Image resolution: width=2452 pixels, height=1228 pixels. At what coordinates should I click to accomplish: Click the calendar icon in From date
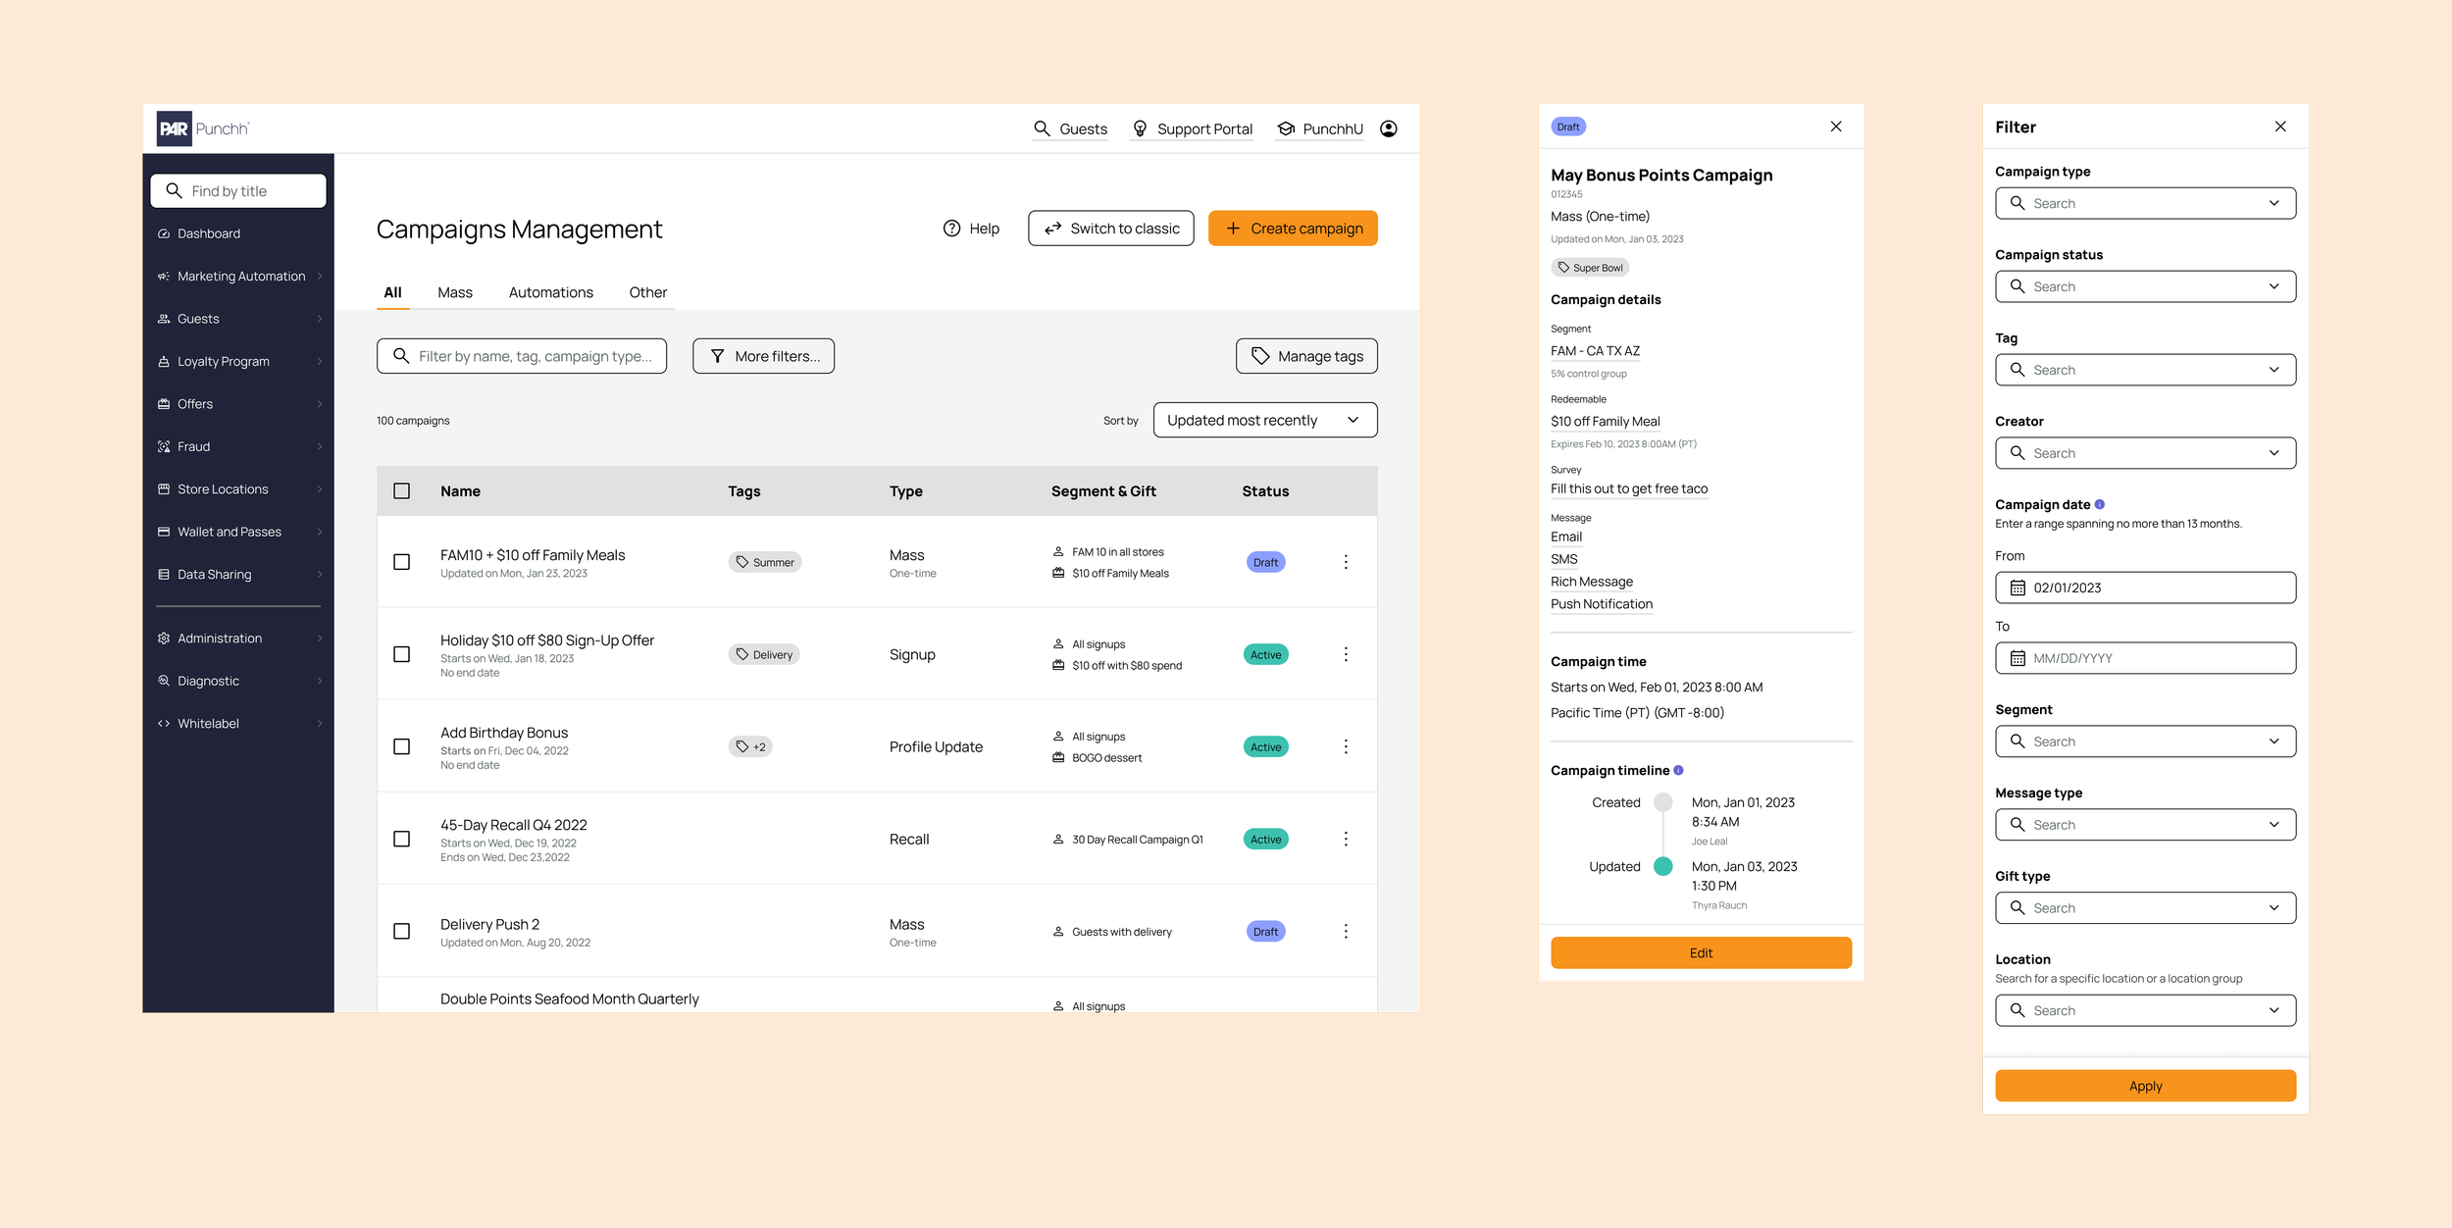coord(2018,588)
